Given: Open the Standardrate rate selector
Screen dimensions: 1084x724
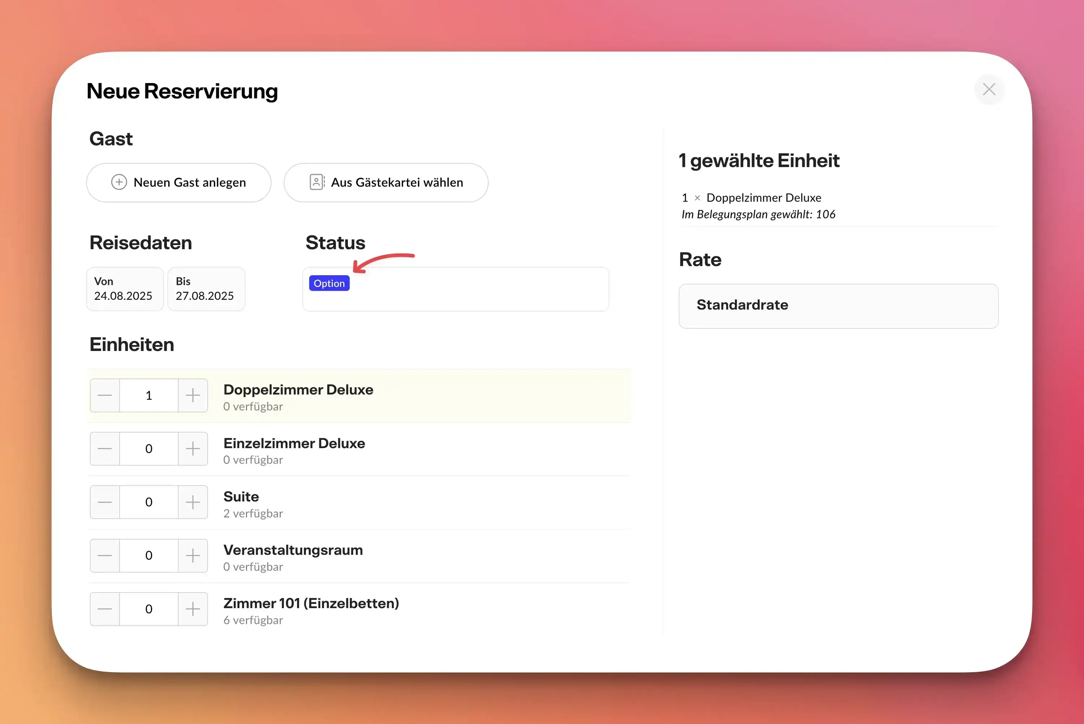Looking at the screenshot, I should pyautogui.click(x=838, y=305).
